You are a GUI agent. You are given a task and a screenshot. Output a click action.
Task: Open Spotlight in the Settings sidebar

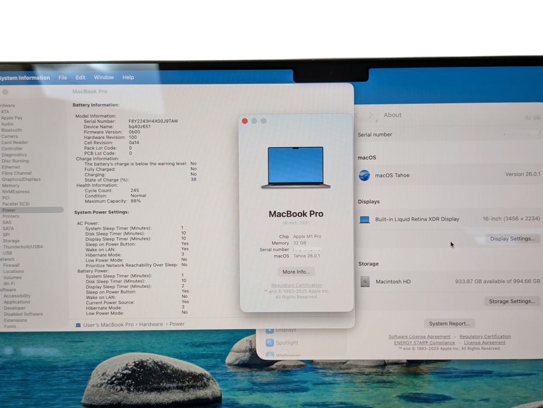[x=287, y=343]
